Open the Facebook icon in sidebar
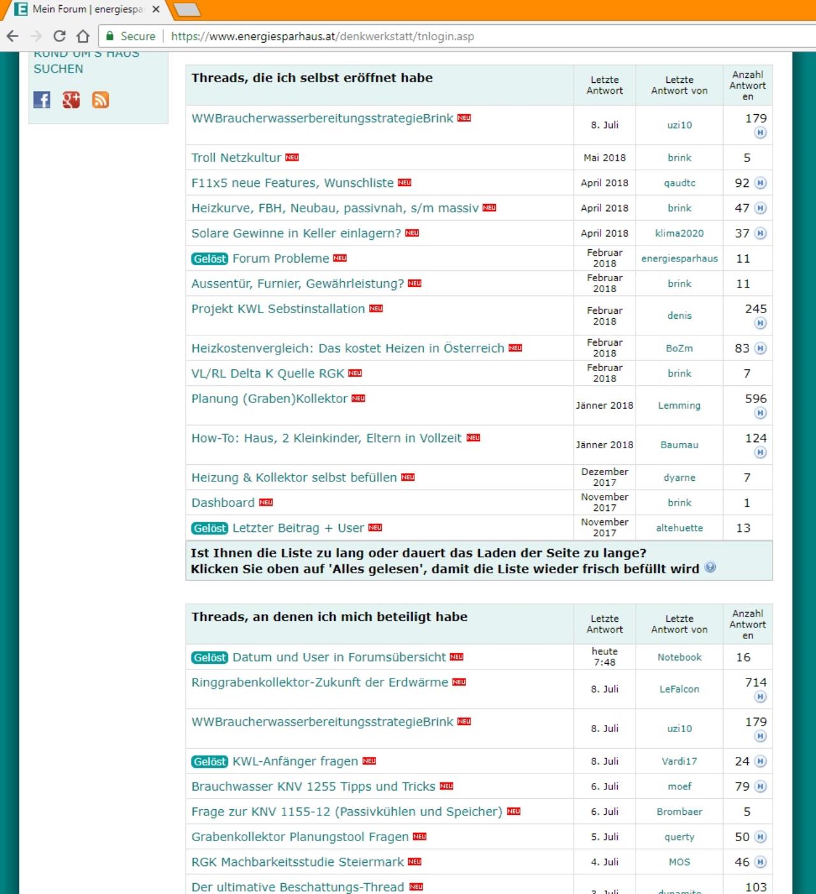Image resolution: width=816 pixels, height=894 pixels. 42,100
